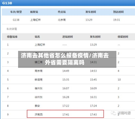The width and height of the screenshot is (135, 119).
Task: Click the stay time 10 for 蚌埠南
Action: pos(119,80)
